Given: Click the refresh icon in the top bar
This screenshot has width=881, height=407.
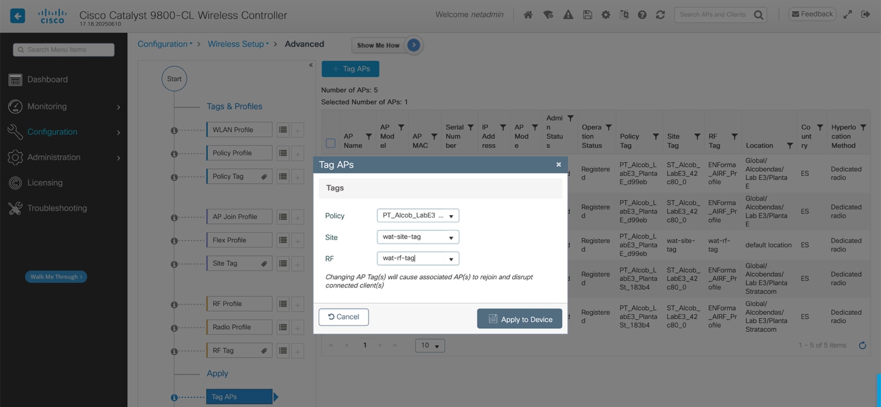Looking at the screenshot, I should (x=660, y=14).
